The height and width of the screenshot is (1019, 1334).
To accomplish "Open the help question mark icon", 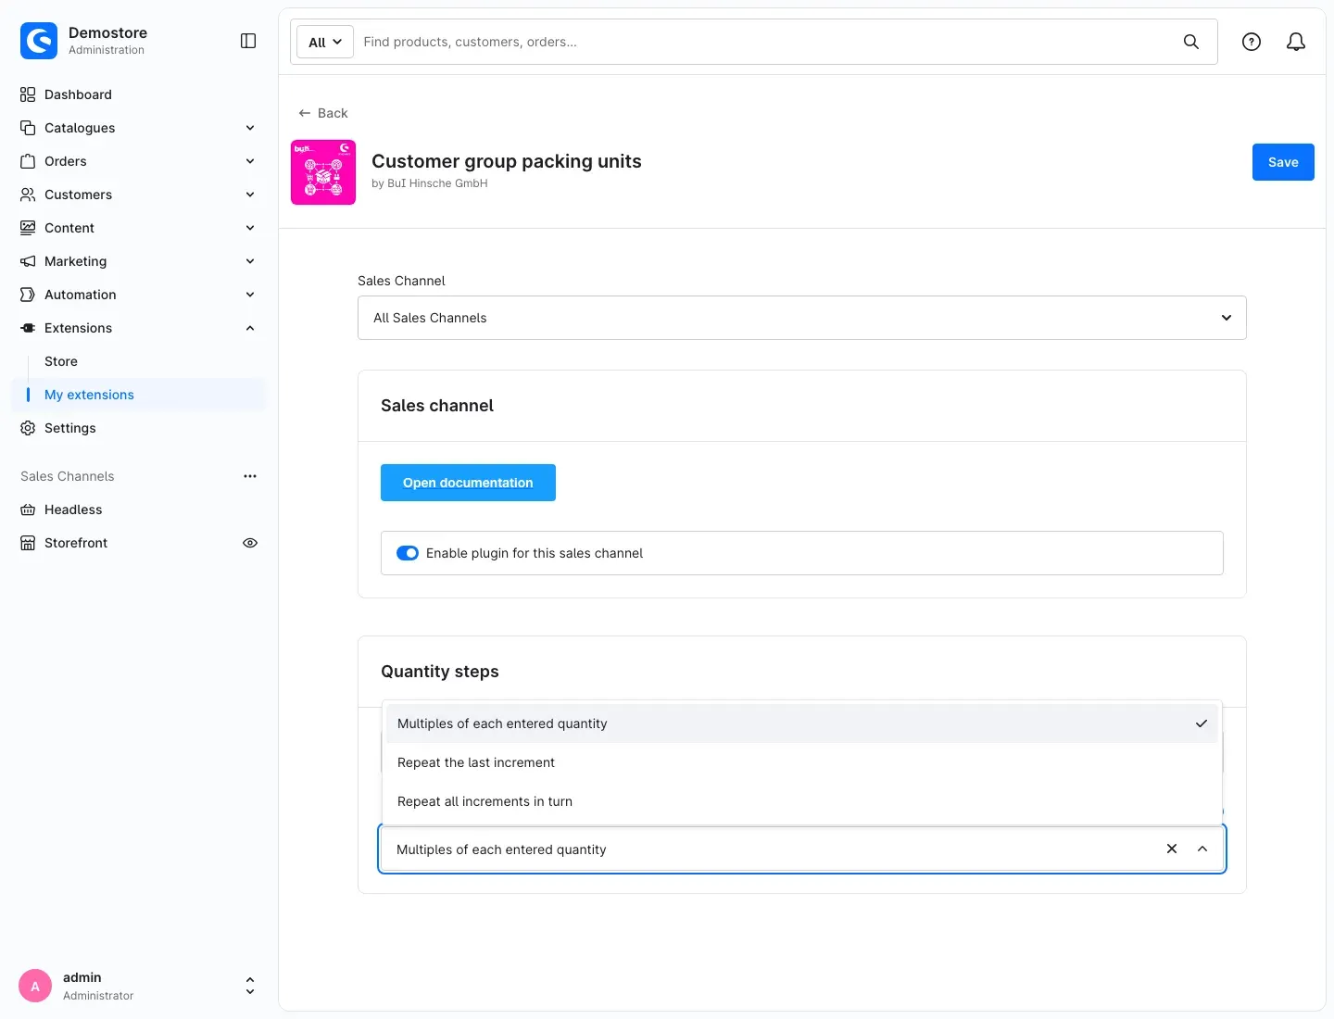I will pyautogui.click(x=1252, y=42).
